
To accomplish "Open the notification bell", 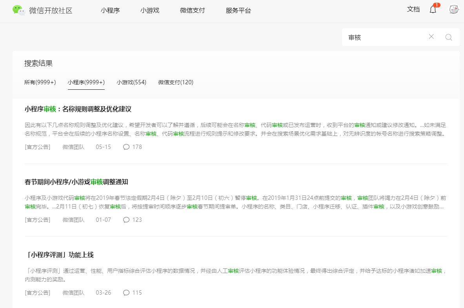I will pos(433,9).
